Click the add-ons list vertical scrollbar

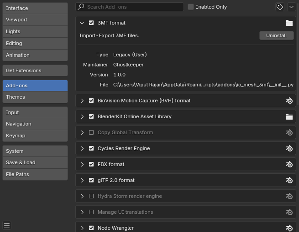point(297,55)
